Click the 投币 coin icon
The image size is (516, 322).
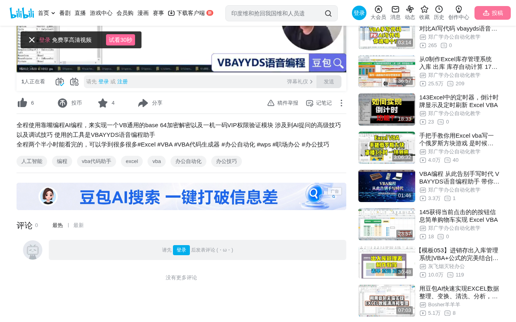coord(62,103)
